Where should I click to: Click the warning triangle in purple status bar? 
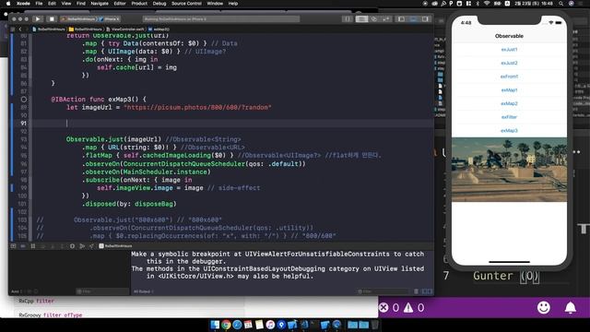click(x=408, y=308)
